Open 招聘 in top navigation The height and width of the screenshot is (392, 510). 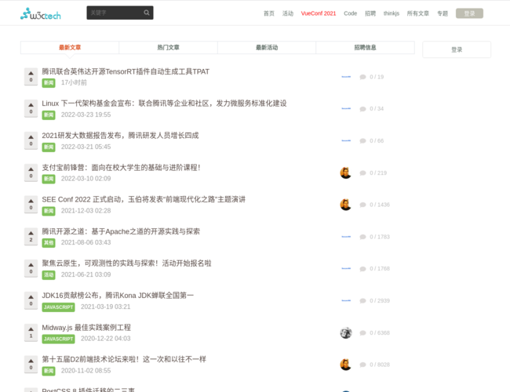pos(370,13)
